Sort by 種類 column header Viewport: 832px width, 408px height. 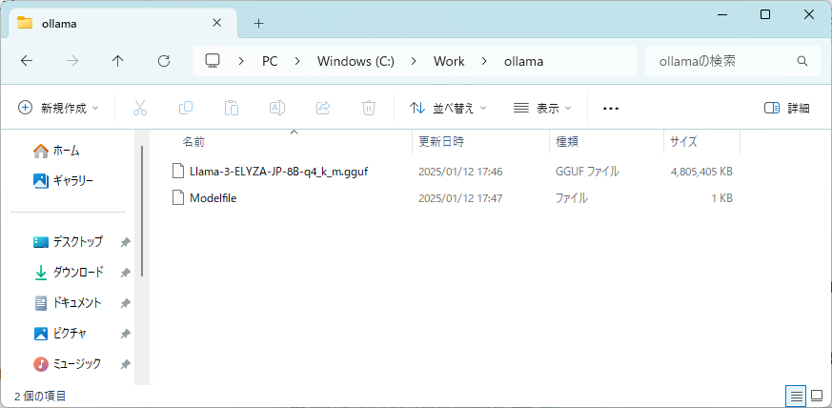606,142
